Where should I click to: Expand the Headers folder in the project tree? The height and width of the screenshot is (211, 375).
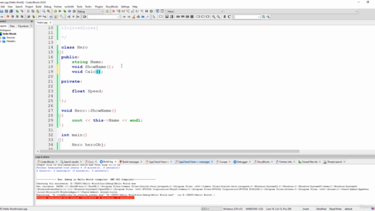[x=1, y=41]
